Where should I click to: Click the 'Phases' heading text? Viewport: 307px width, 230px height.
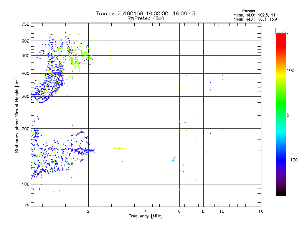(x=248, y=11)
